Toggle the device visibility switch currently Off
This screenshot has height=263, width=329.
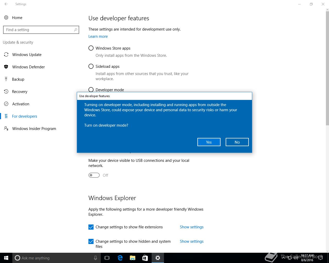94,175
